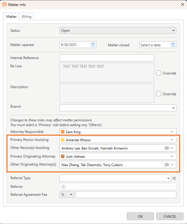
Task: Click the add Referrer plus icon
Action: pos(63,187)
